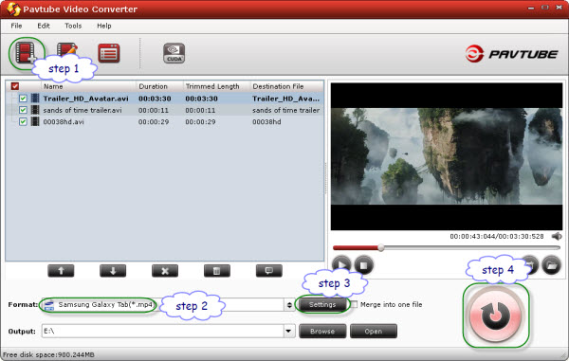Click the properties comment-bubble button under list
The height and width of the screenshot is (361, 569).
point(269,271)
